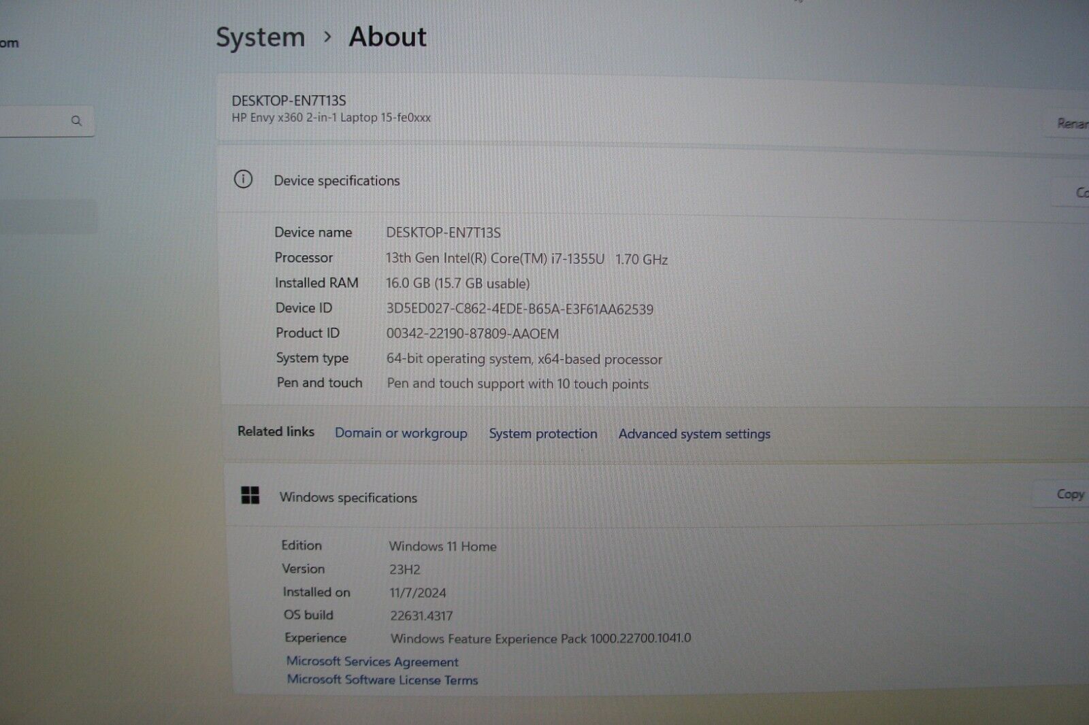
Task: Open System protection link
Action: point(543,434)
